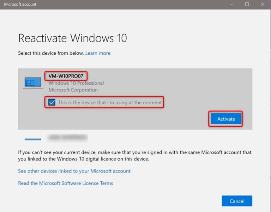Close the Microsoft account dialog
271x212 pixels.
[x=263, y=5]
